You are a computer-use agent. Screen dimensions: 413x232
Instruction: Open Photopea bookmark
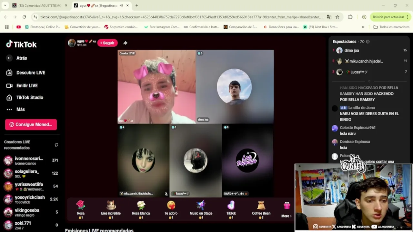pos(43,27)
